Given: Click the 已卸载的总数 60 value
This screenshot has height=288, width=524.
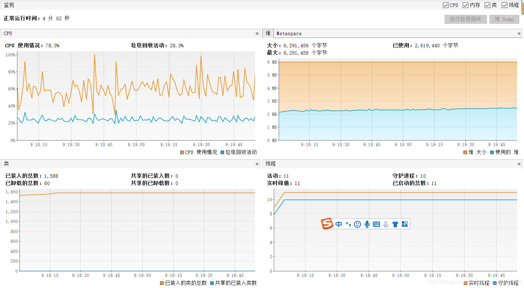Looking at the screenshot, I should (47, 183).
